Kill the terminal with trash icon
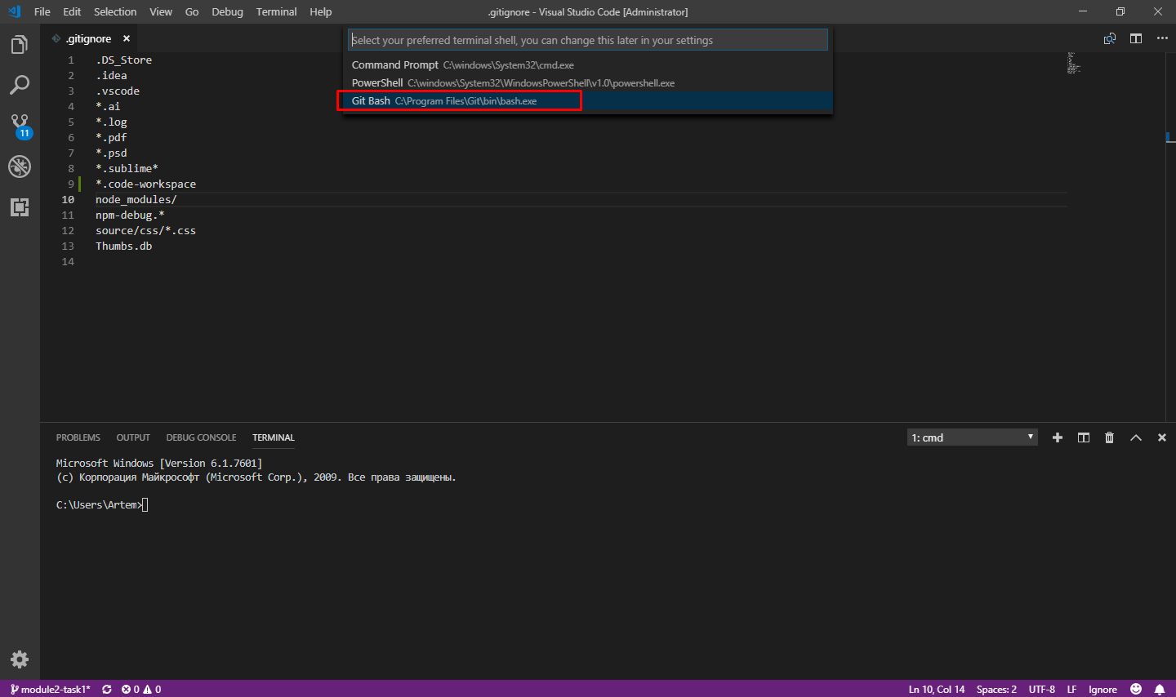Viewport: 1176px width, 697px height. (1109, 437)
